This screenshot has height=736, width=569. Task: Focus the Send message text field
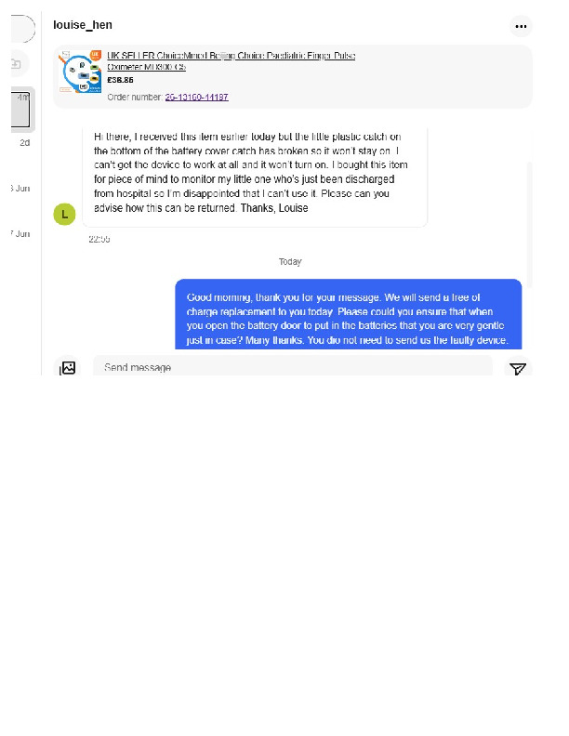click(293, 366)
